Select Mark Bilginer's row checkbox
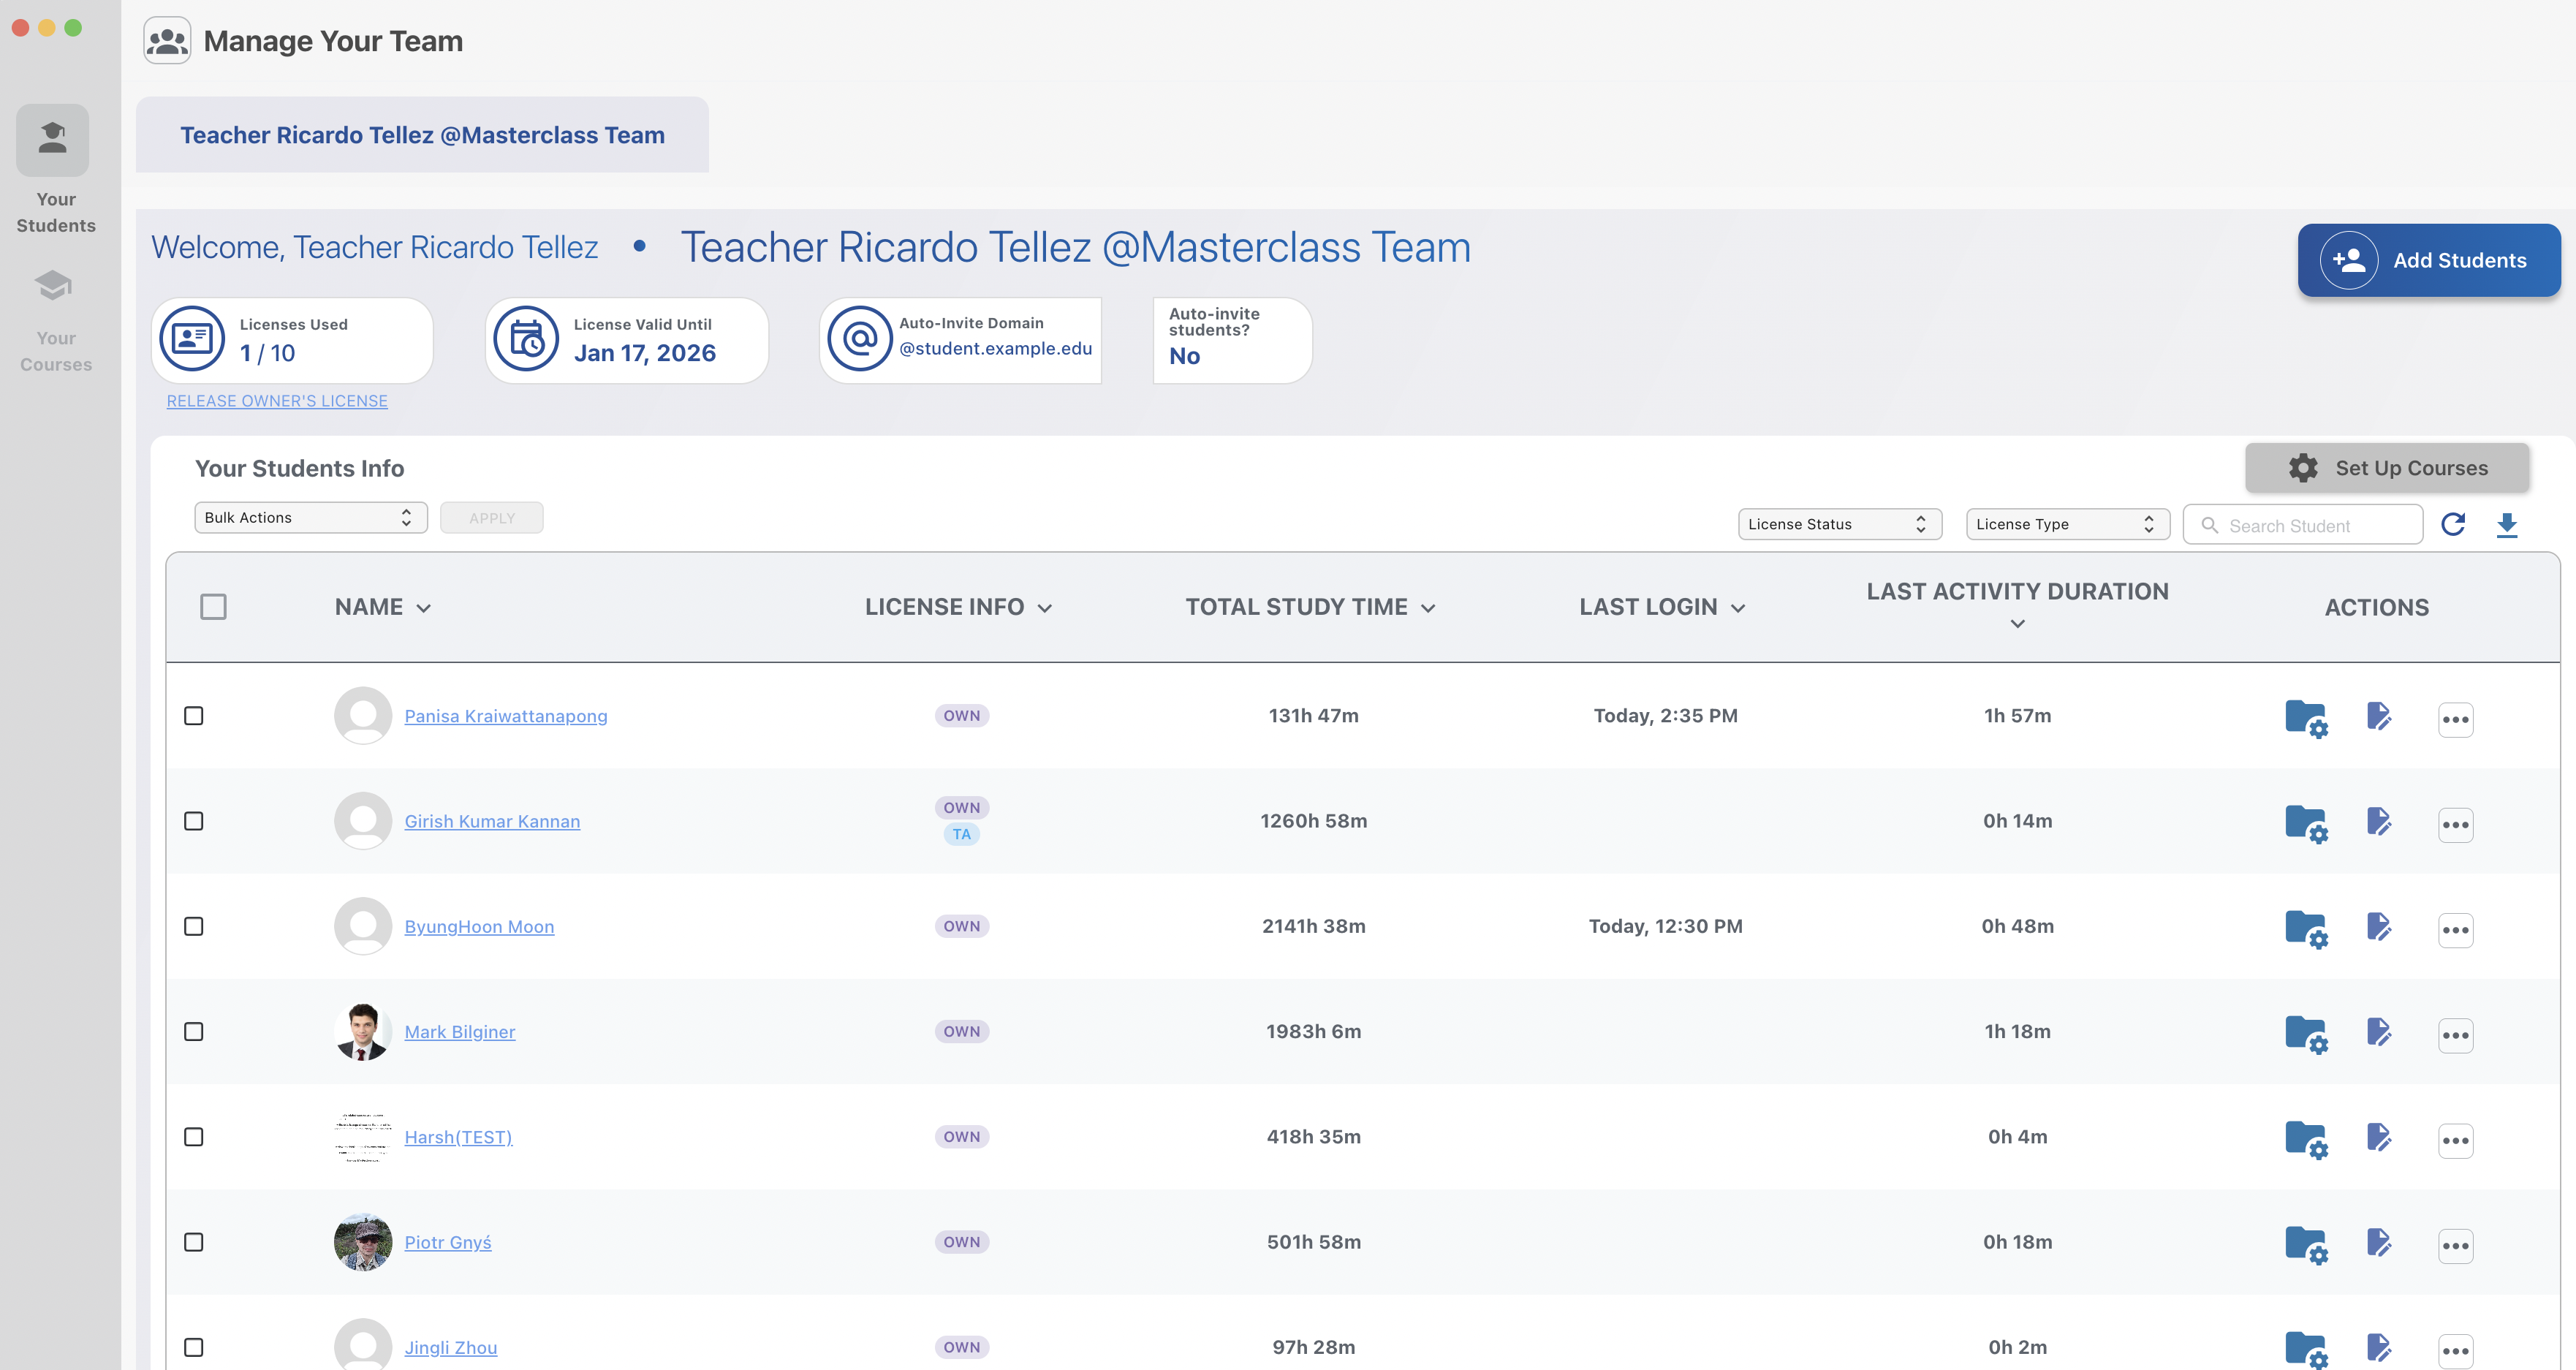Image resolution: width=2576 pixels, height=1370 pixels. click(x=194, y=1032)
